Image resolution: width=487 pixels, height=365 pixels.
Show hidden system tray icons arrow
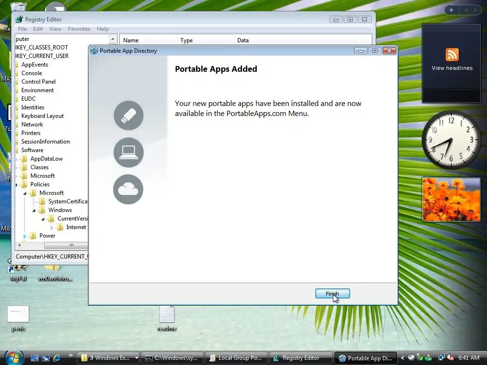coord(402,358)
